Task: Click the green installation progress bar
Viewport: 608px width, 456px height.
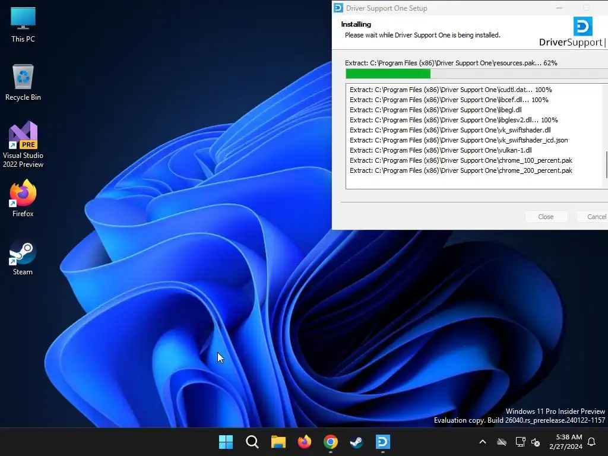Action: pos(388,74)
